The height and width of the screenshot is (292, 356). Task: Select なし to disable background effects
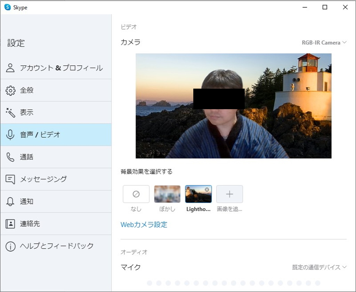pyautogui.click(x=136, y=194)
